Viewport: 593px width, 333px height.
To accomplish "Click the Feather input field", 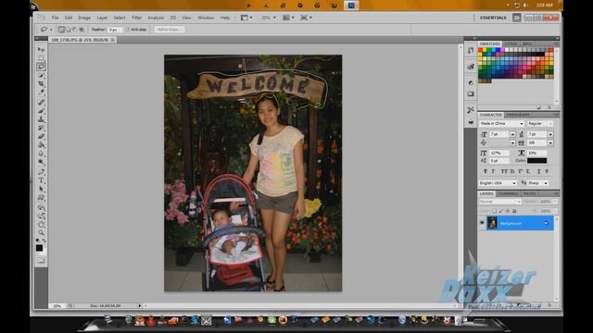I will (115, 30).
